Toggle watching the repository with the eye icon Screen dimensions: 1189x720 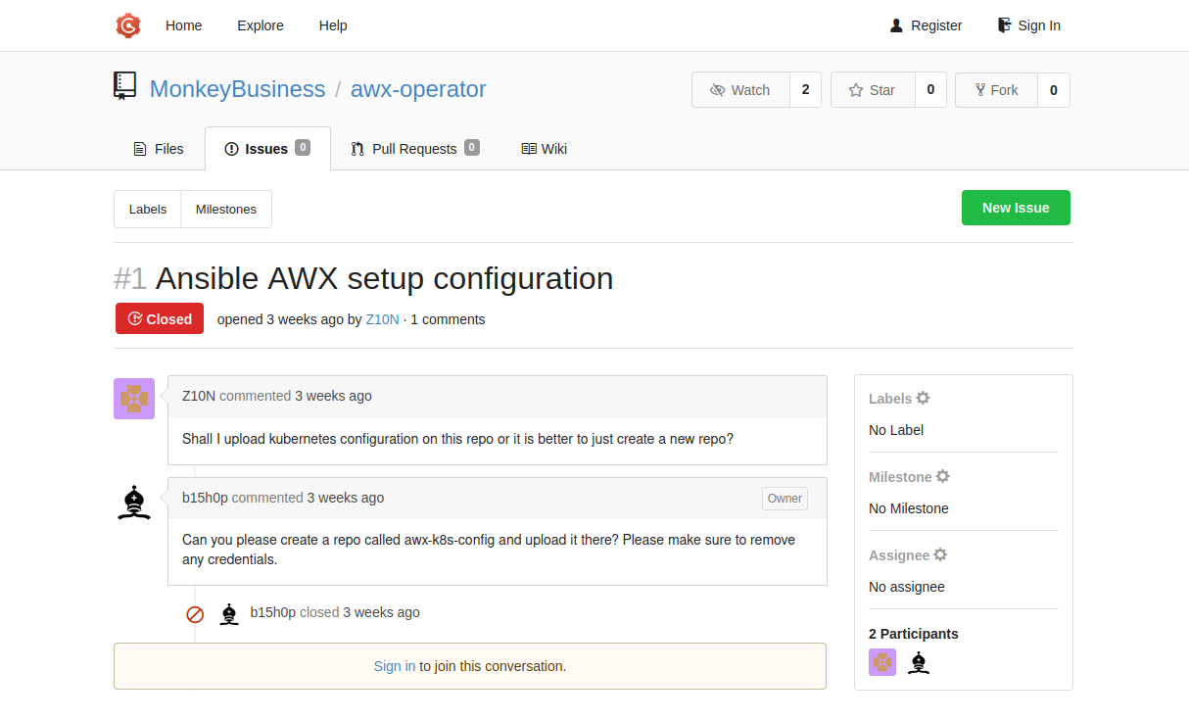[718, 89]
